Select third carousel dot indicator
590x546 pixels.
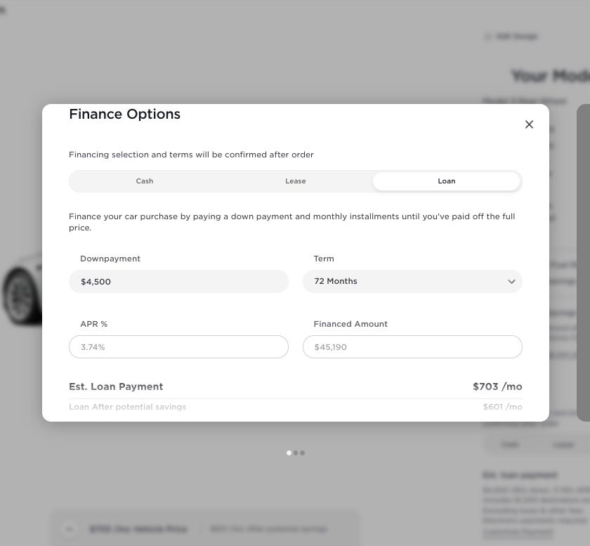pyautogui.click(x=302, y=453)
